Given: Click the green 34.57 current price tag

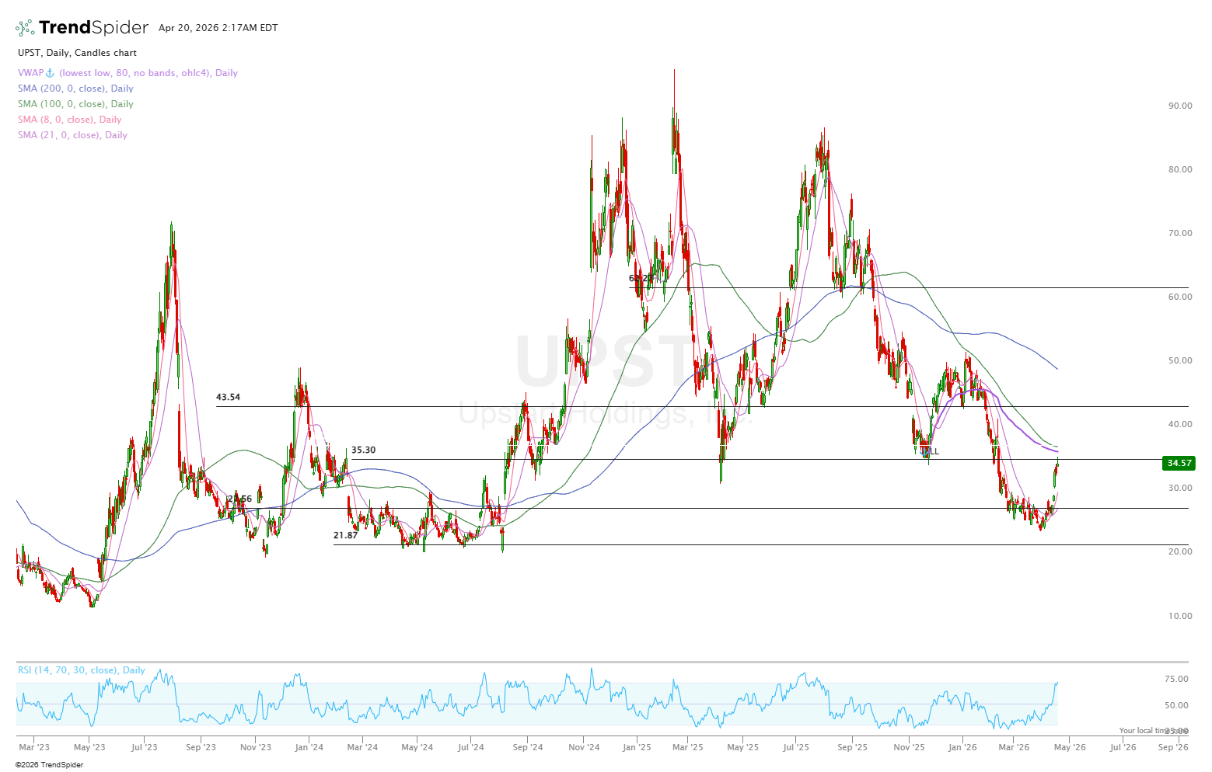Looking at the screenshot, I should 1179,463.
